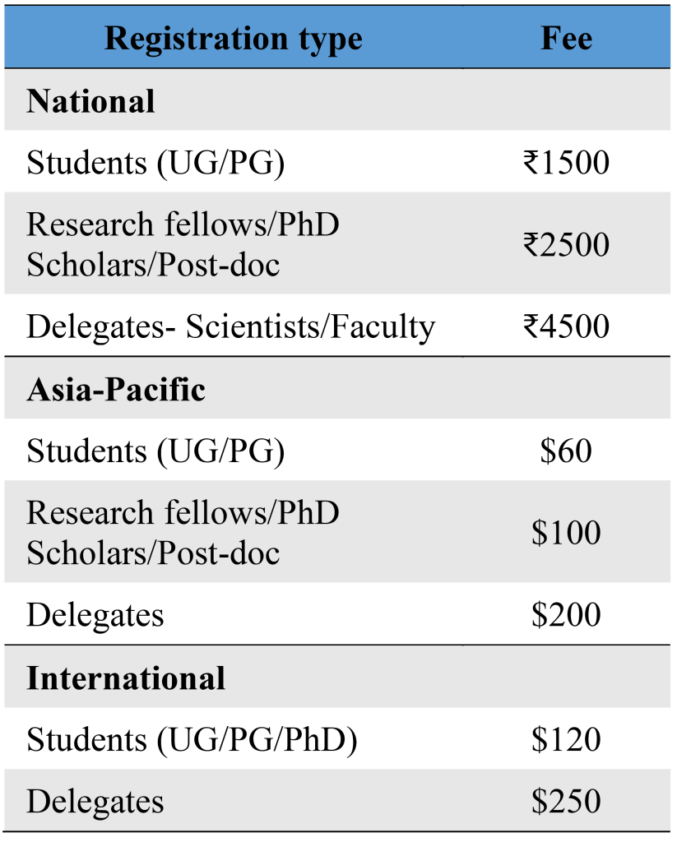The width and height of the screenshot is (677, 842).
Task: Click Students (UG/PG/PhD) row label
Action: pos(192,740)
